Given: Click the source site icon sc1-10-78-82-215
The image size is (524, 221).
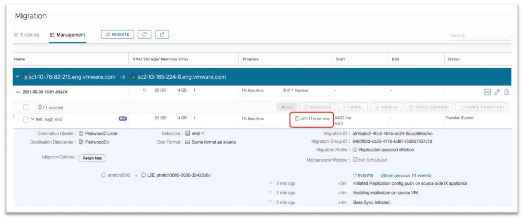Looking at the screenshot, I should (x=26, y=77).
